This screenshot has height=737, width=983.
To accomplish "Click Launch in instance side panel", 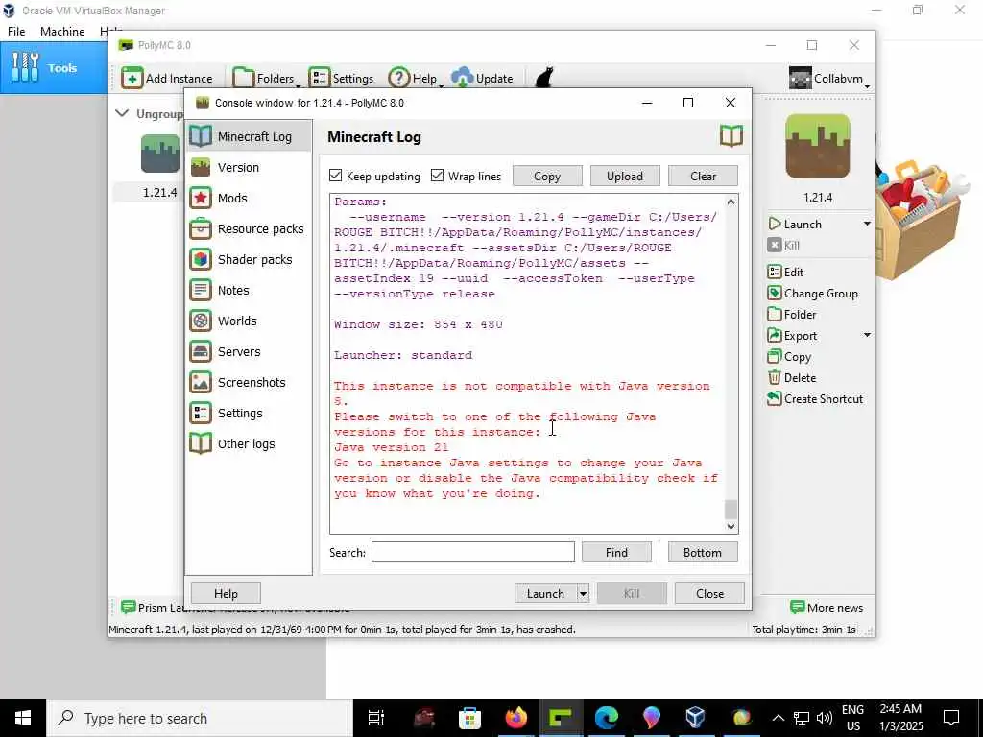I will coord(795,225).
